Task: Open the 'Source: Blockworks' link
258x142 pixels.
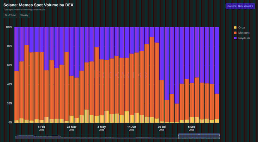Action: (x=240, y=6)
